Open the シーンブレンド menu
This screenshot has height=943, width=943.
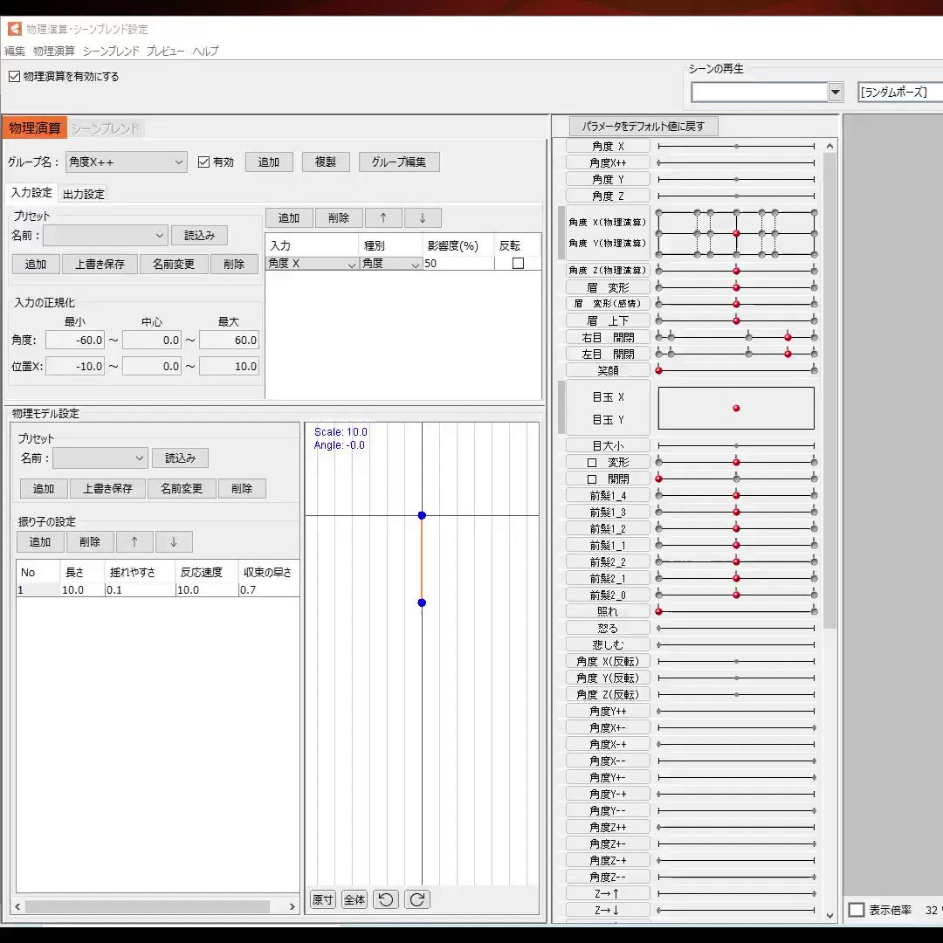click(x=111, y=52)
